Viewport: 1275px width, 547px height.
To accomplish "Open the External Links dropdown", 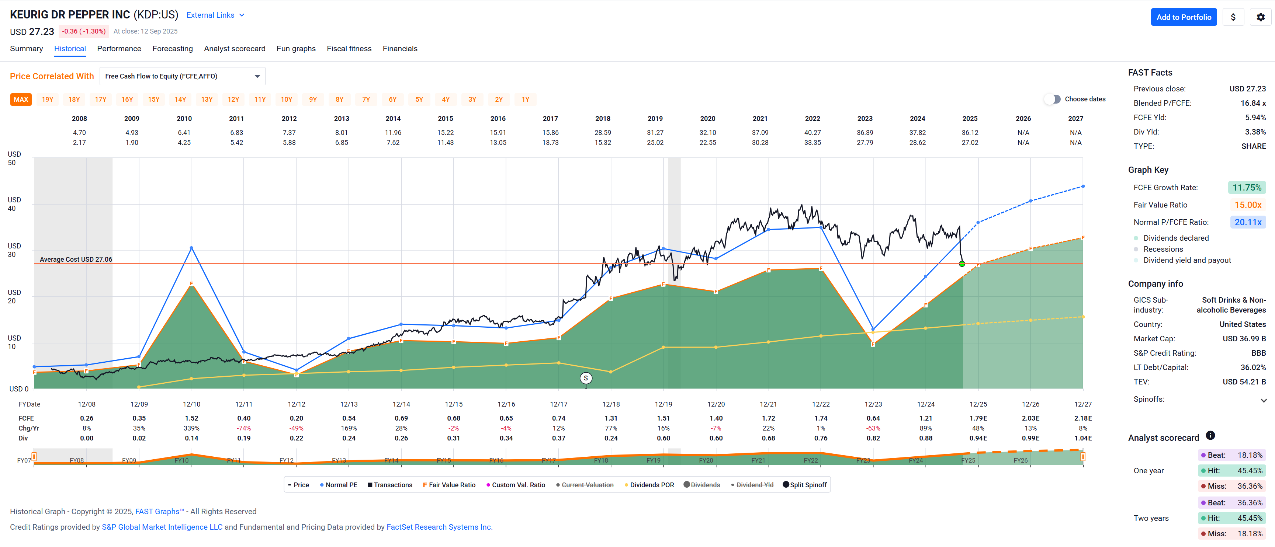I will (x=215, y=15).
